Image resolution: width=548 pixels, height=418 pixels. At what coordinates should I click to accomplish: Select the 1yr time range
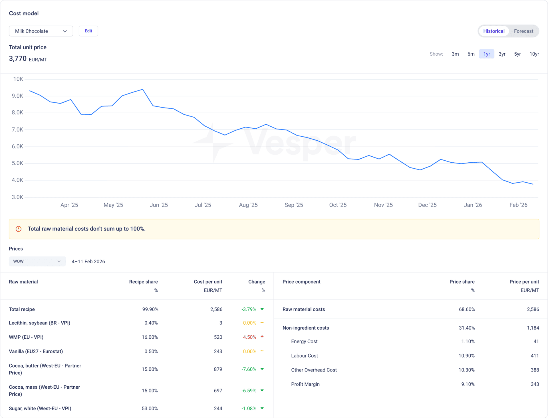tap(486, 54)
